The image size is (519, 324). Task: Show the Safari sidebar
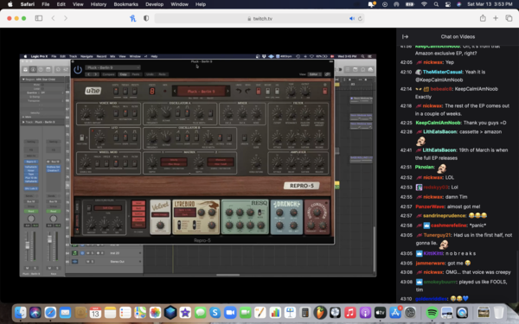point(39,18)
